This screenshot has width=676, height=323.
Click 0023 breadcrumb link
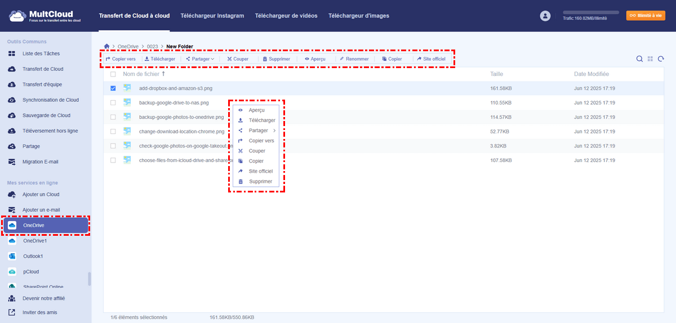click(153, 46)
